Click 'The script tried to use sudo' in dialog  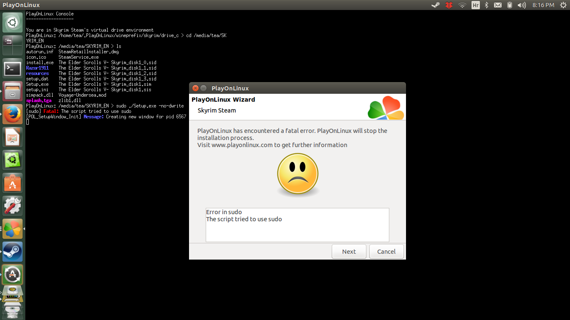coord(244,219)
